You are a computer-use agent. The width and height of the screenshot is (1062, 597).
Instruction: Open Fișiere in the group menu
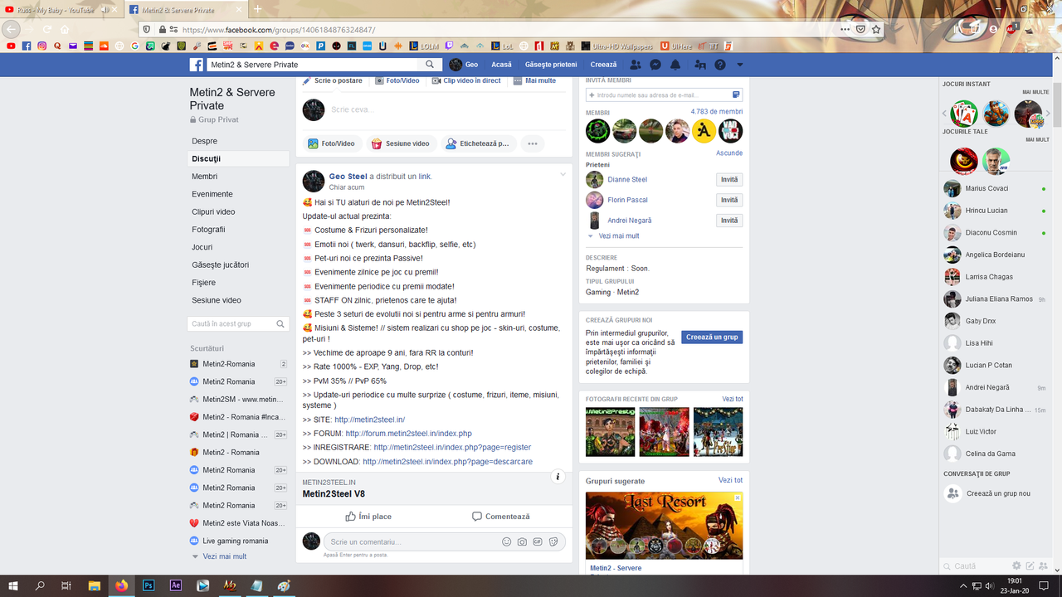[204, 283]
